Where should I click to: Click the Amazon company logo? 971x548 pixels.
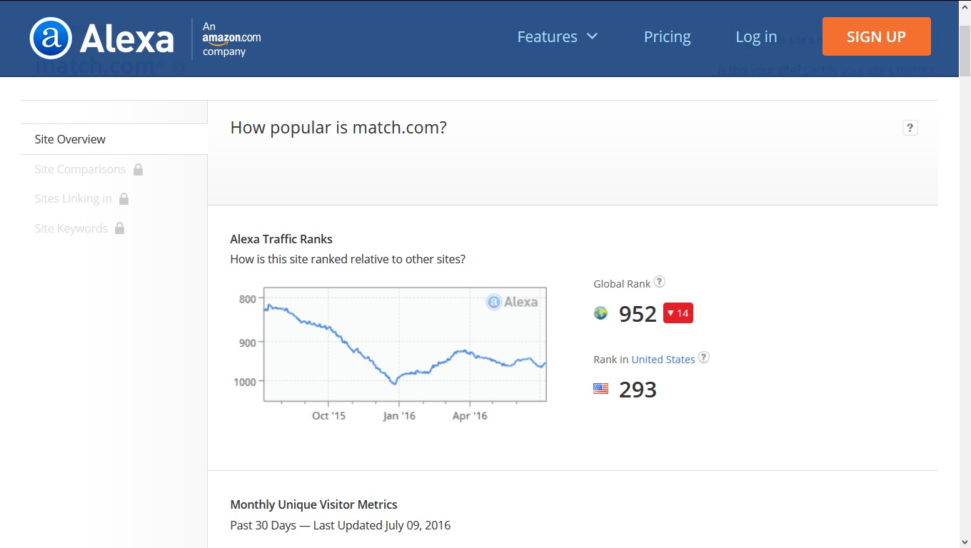231,39
